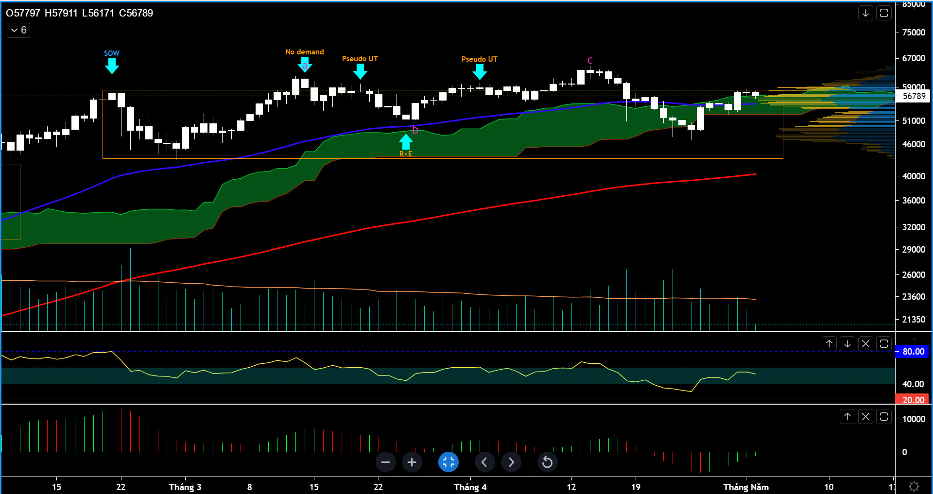Reset the chart view
933x494 pixels.
coord(547,462)
